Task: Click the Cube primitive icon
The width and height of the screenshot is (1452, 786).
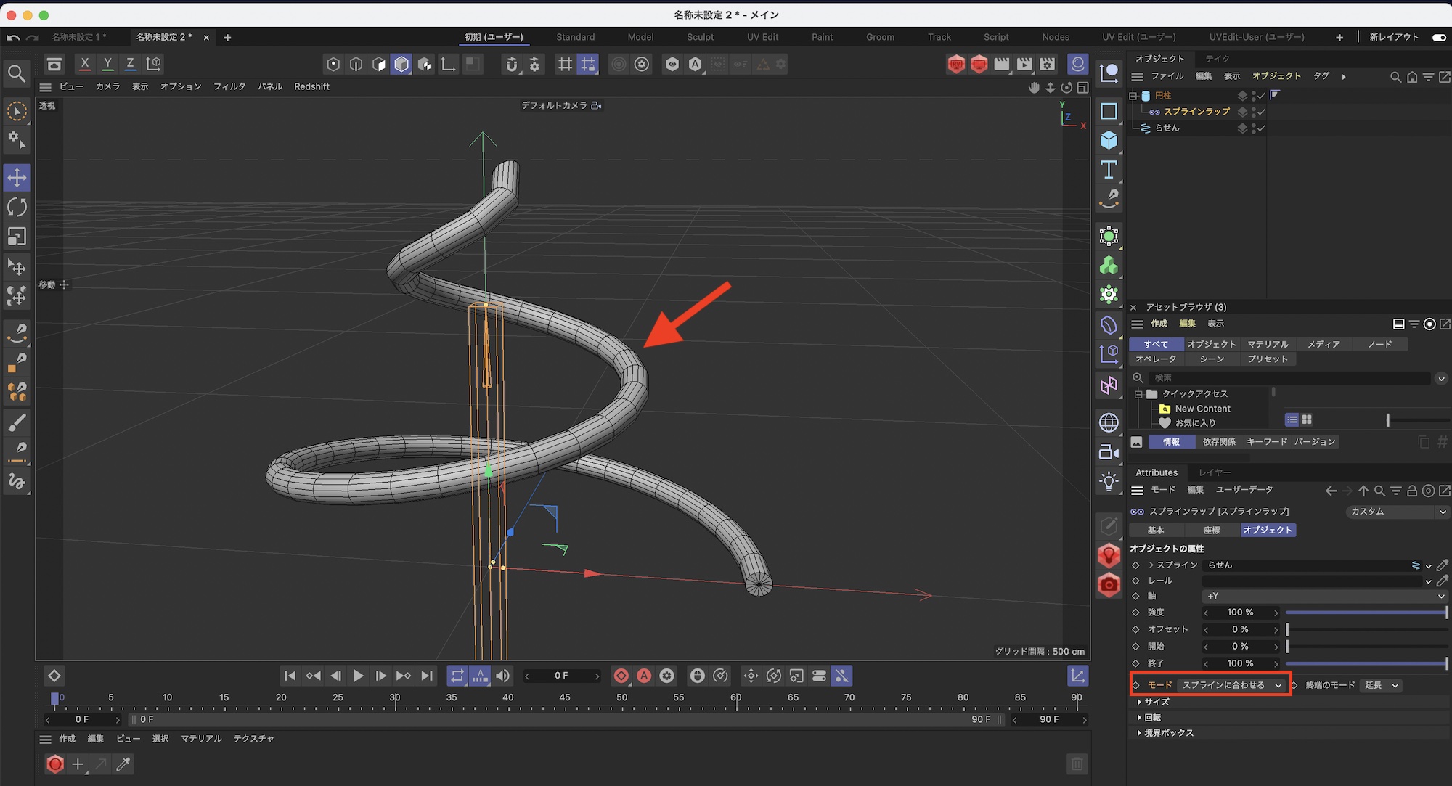Action: [x=1109, y=140]
